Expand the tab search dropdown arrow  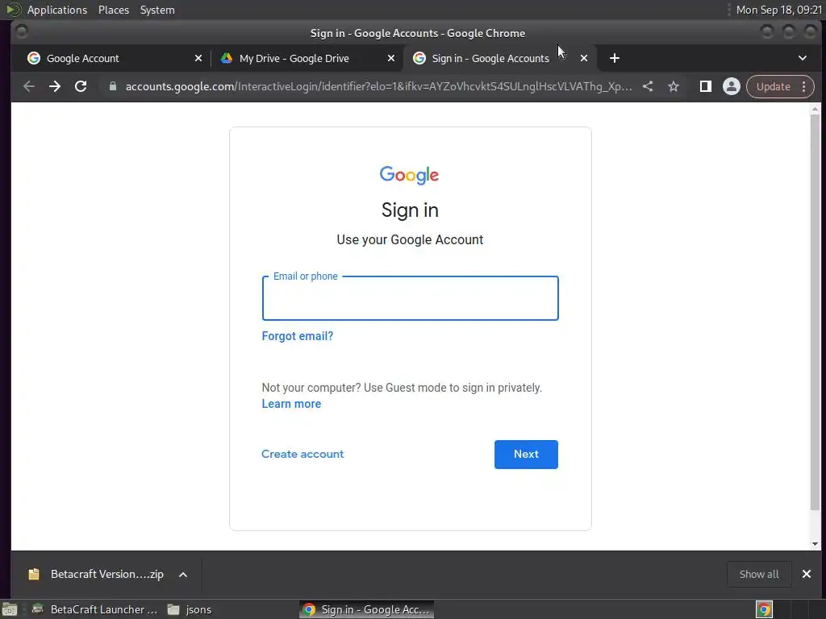point(803,58)
